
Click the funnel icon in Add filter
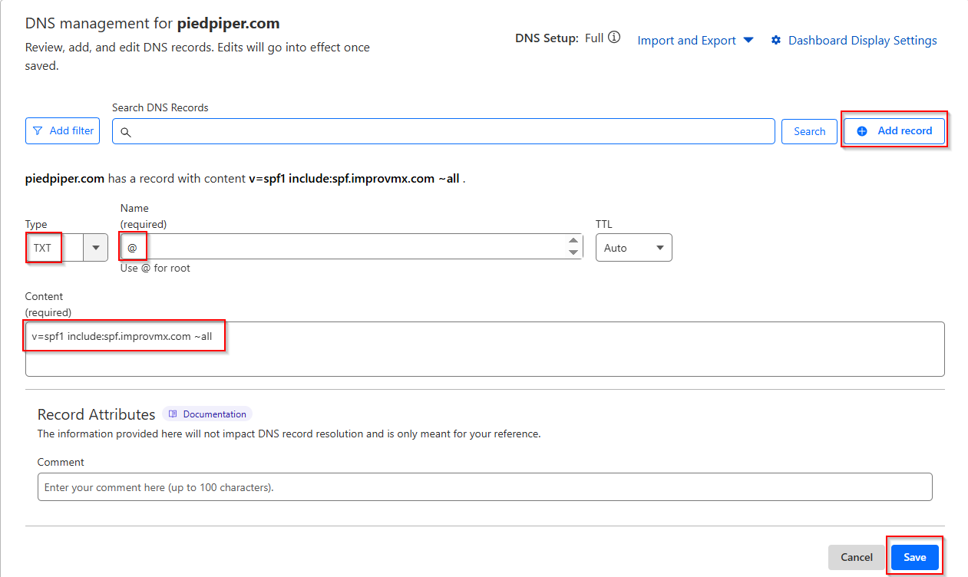point(38,131)
